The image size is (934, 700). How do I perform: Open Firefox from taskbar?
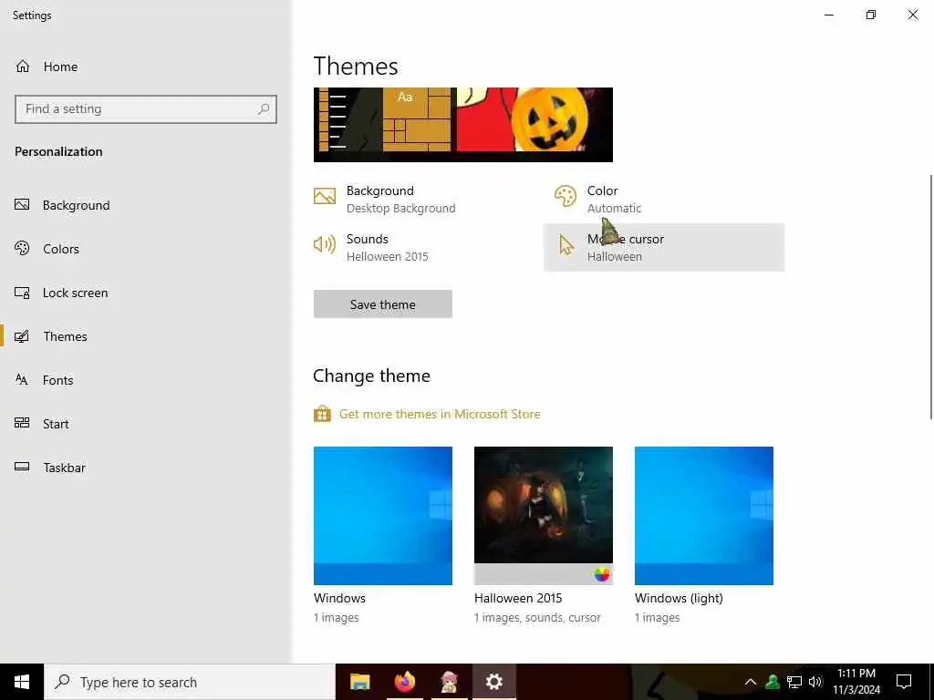[404, 682]
